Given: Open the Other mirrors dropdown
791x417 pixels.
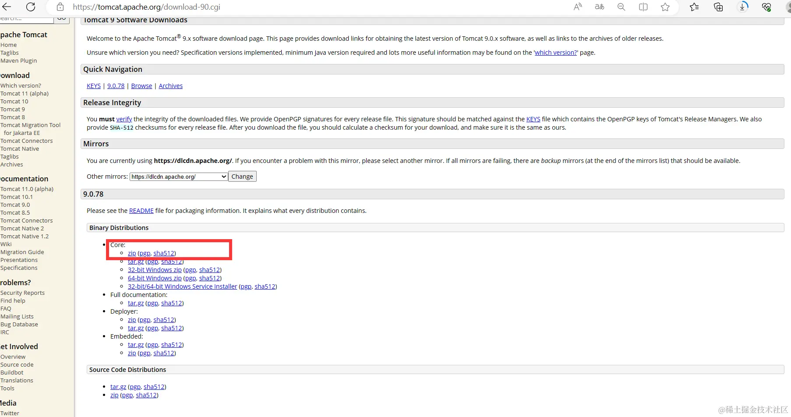Looking at the screenshot, I should (179, 177).
